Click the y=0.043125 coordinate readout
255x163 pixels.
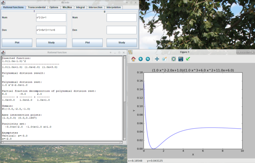click(x=155, y=161)
